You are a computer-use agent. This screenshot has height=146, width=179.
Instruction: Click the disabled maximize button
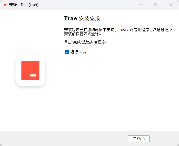156,5
